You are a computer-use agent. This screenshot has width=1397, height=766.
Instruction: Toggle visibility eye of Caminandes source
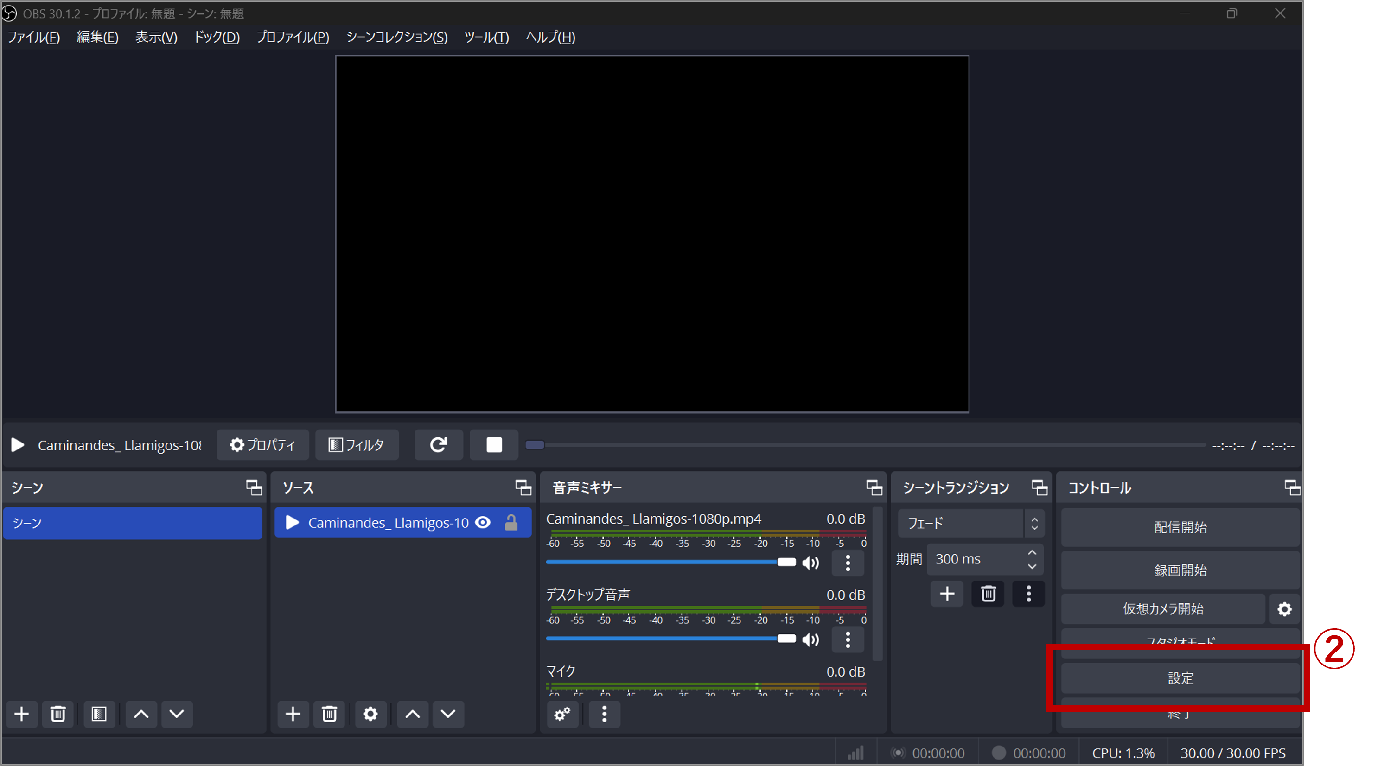pyautogui.click(x=483, y=523)
